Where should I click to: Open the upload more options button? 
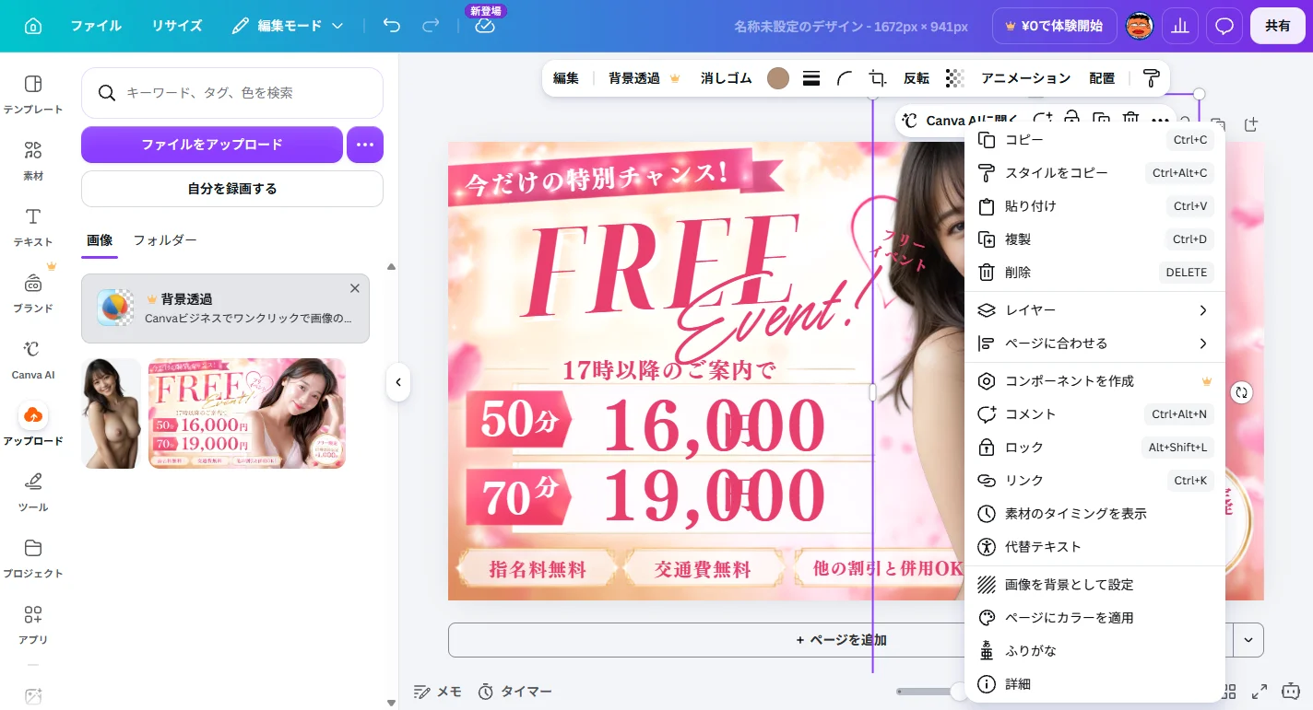365,145
